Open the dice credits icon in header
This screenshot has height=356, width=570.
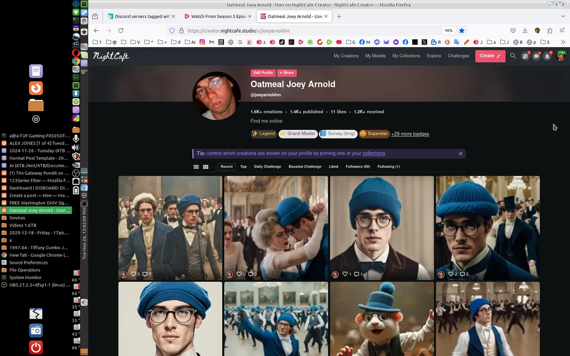(x=525, y=56)
